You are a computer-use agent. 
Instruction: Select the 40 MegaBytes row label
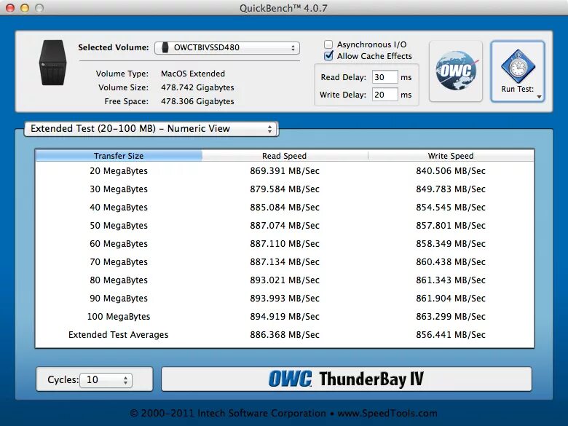click(x=119, y=208)
